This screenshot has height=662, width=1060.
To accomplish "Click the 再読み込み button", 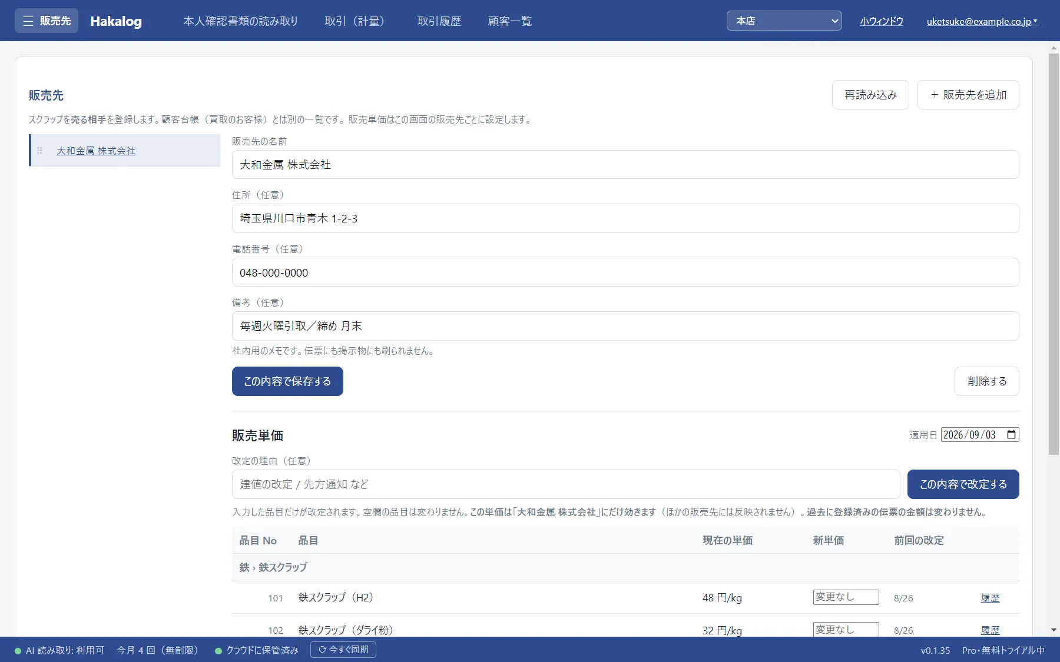I will click(870, 95).
